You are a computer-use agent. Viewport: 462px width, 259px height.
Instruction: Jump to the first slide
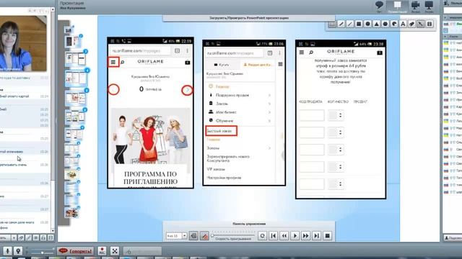273,236
